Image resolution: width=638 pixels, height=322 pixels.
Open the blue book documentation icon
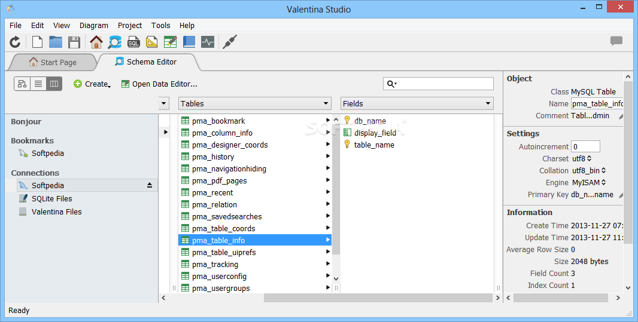(x=189, y=42)
